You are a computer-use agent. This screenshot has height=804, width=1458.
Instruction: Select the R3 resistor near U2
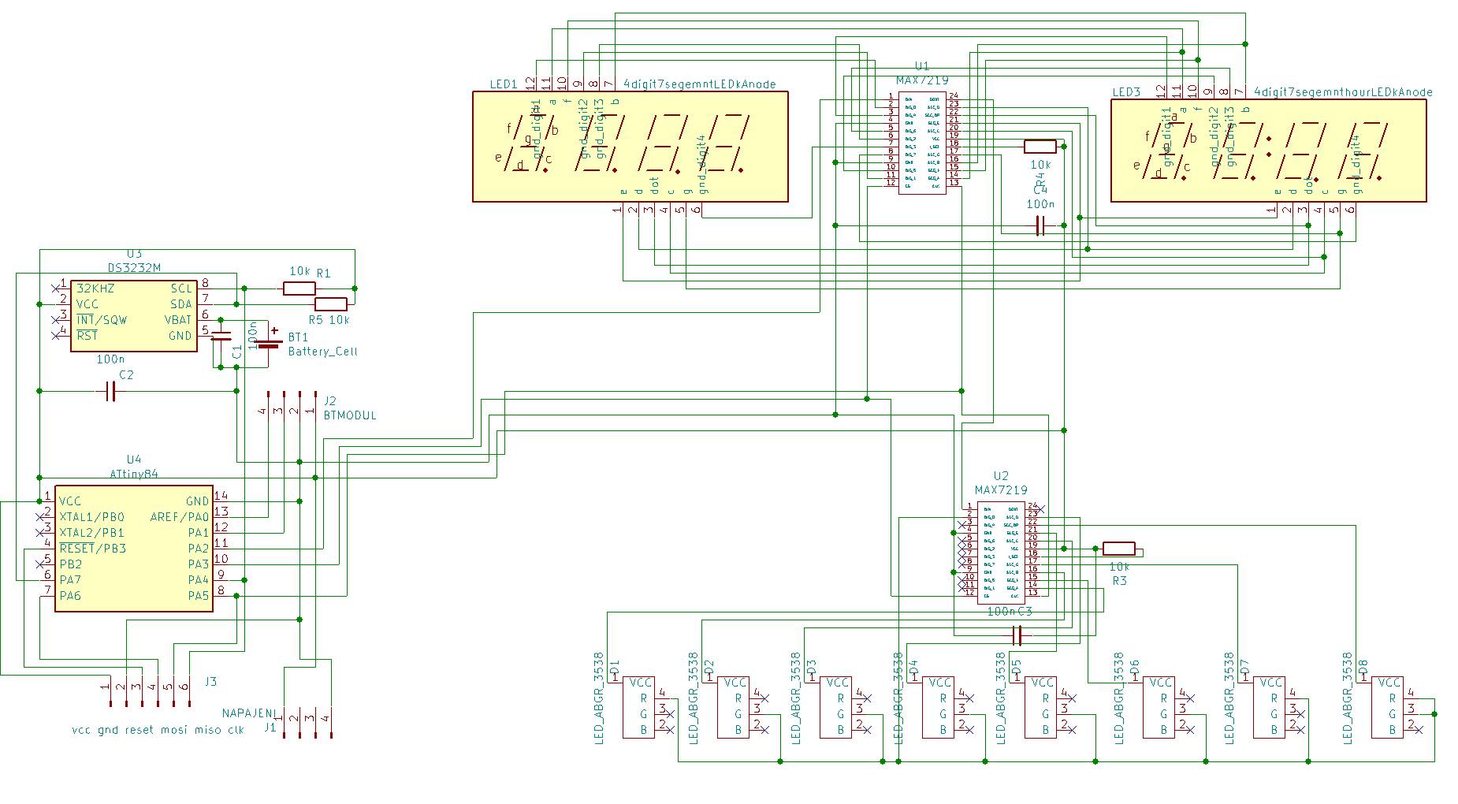1118,549
